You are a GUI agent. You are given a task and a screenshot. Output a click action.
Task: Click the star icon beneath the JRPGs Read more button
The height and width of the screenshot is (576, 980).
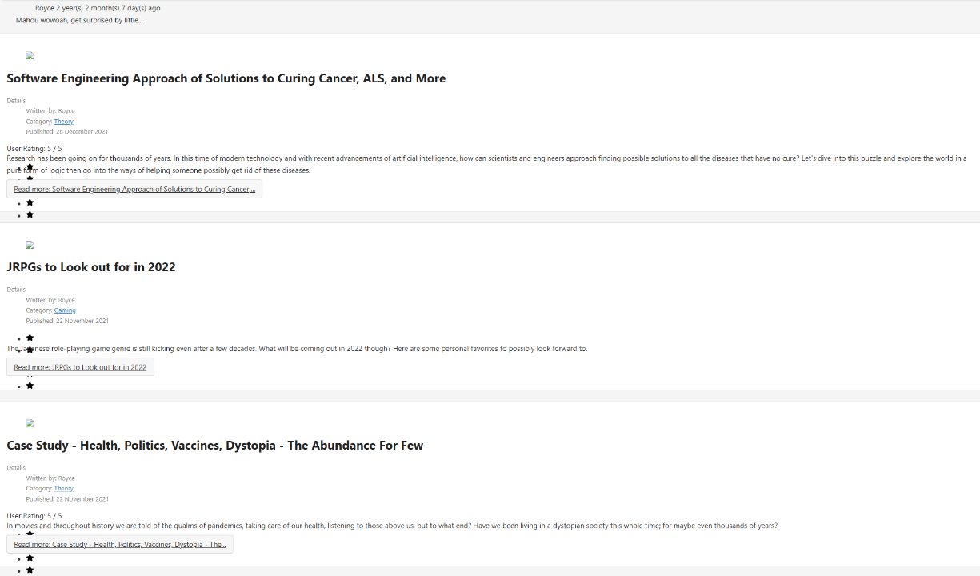coord(30,386)
